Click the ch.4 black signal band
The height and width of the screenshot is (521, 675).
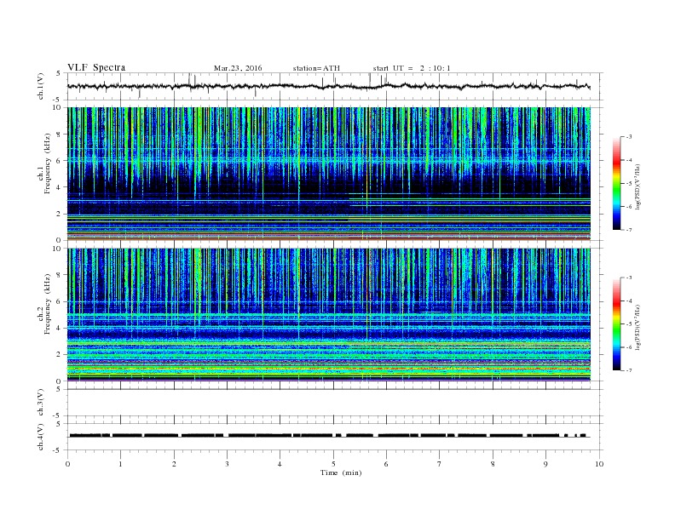(x=330, y=436)
